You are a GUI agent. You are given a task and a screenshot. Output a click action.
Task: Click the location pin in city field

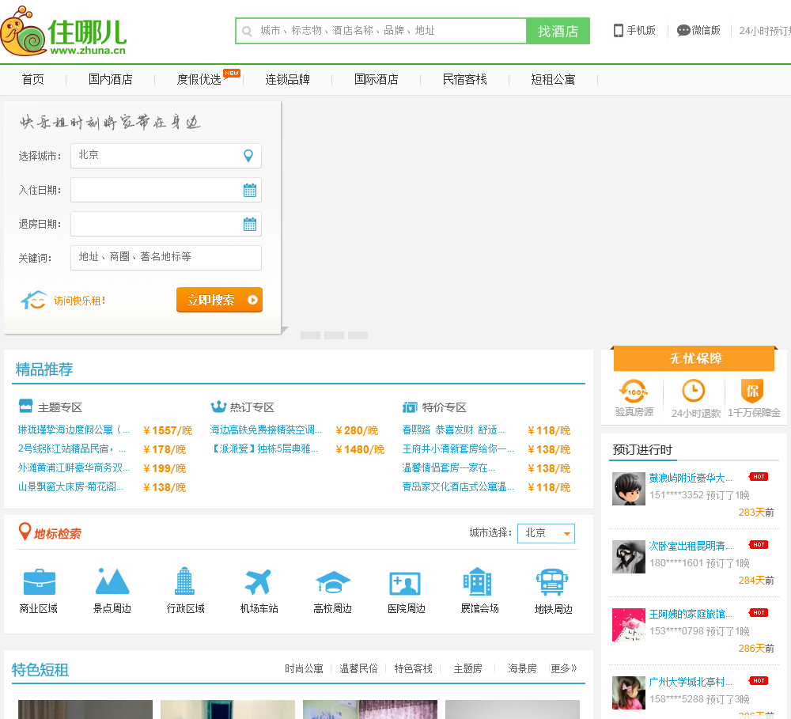click(x=248, y=155)
